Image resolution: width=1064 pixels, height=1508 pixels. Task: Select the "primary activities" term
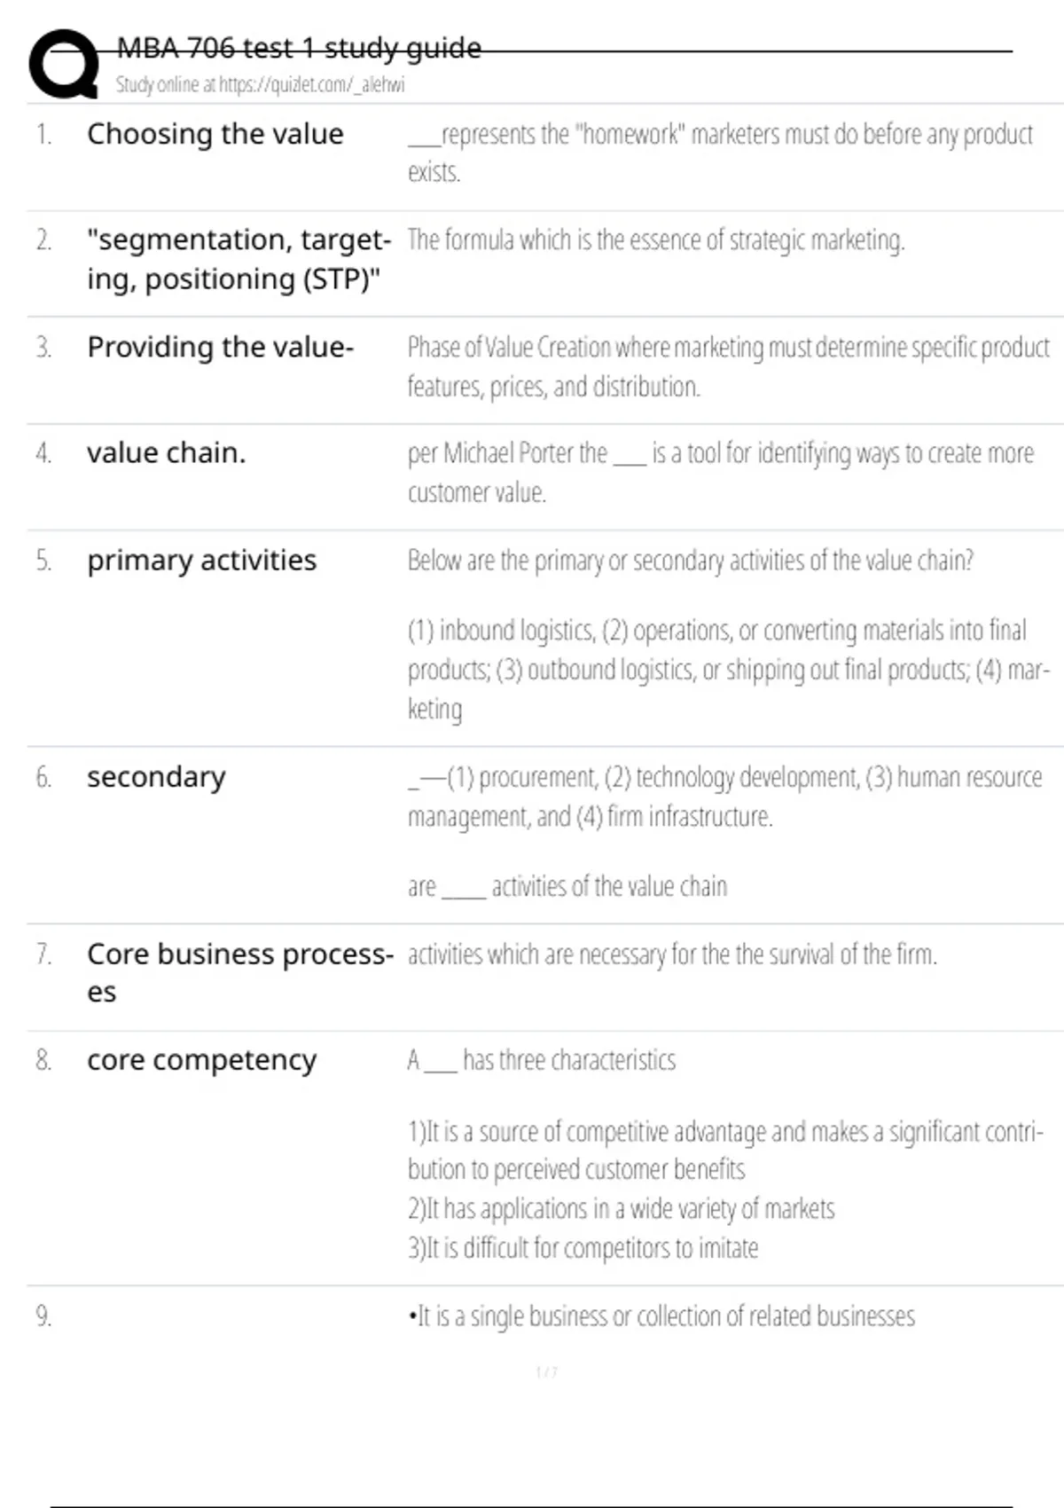(201, 561)
